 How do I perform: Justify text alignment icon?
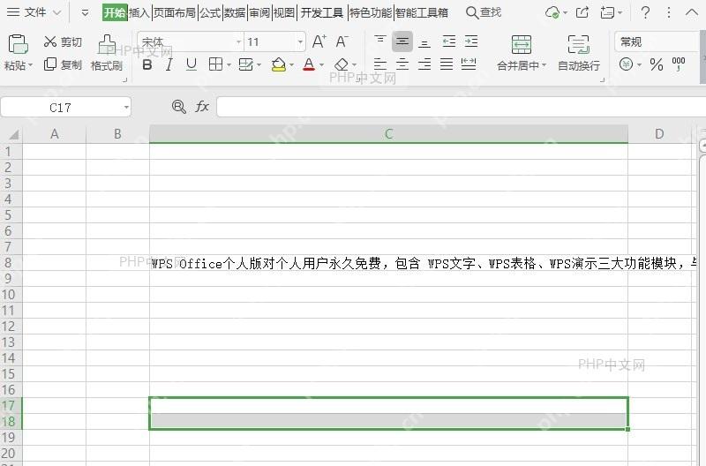pyautogui.click(x=447, y=64)
